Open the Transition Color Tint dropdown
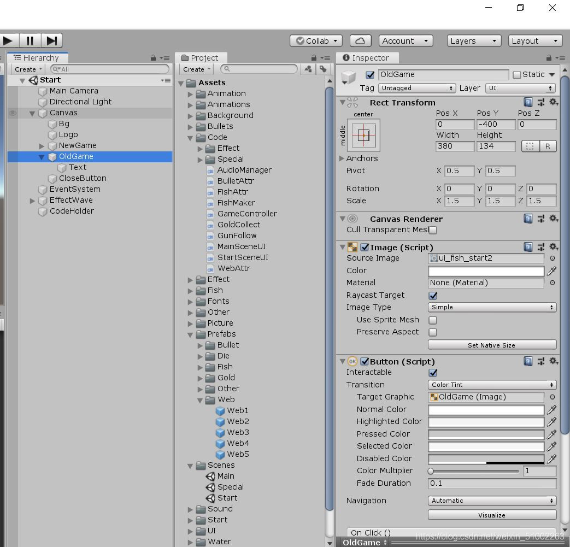 coord(491,385)
